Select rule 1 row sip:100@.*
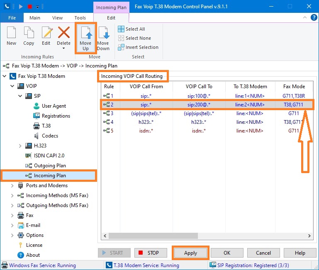 tap(207, 96)
